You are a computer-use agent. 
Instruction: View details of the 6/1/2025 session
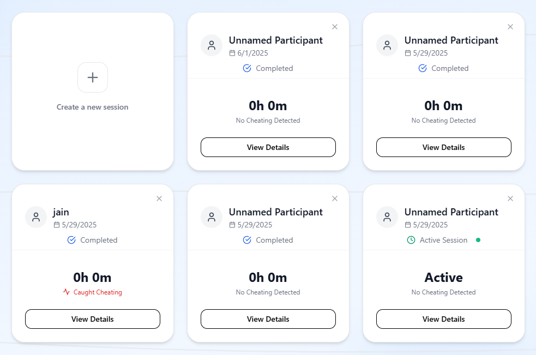268,147
